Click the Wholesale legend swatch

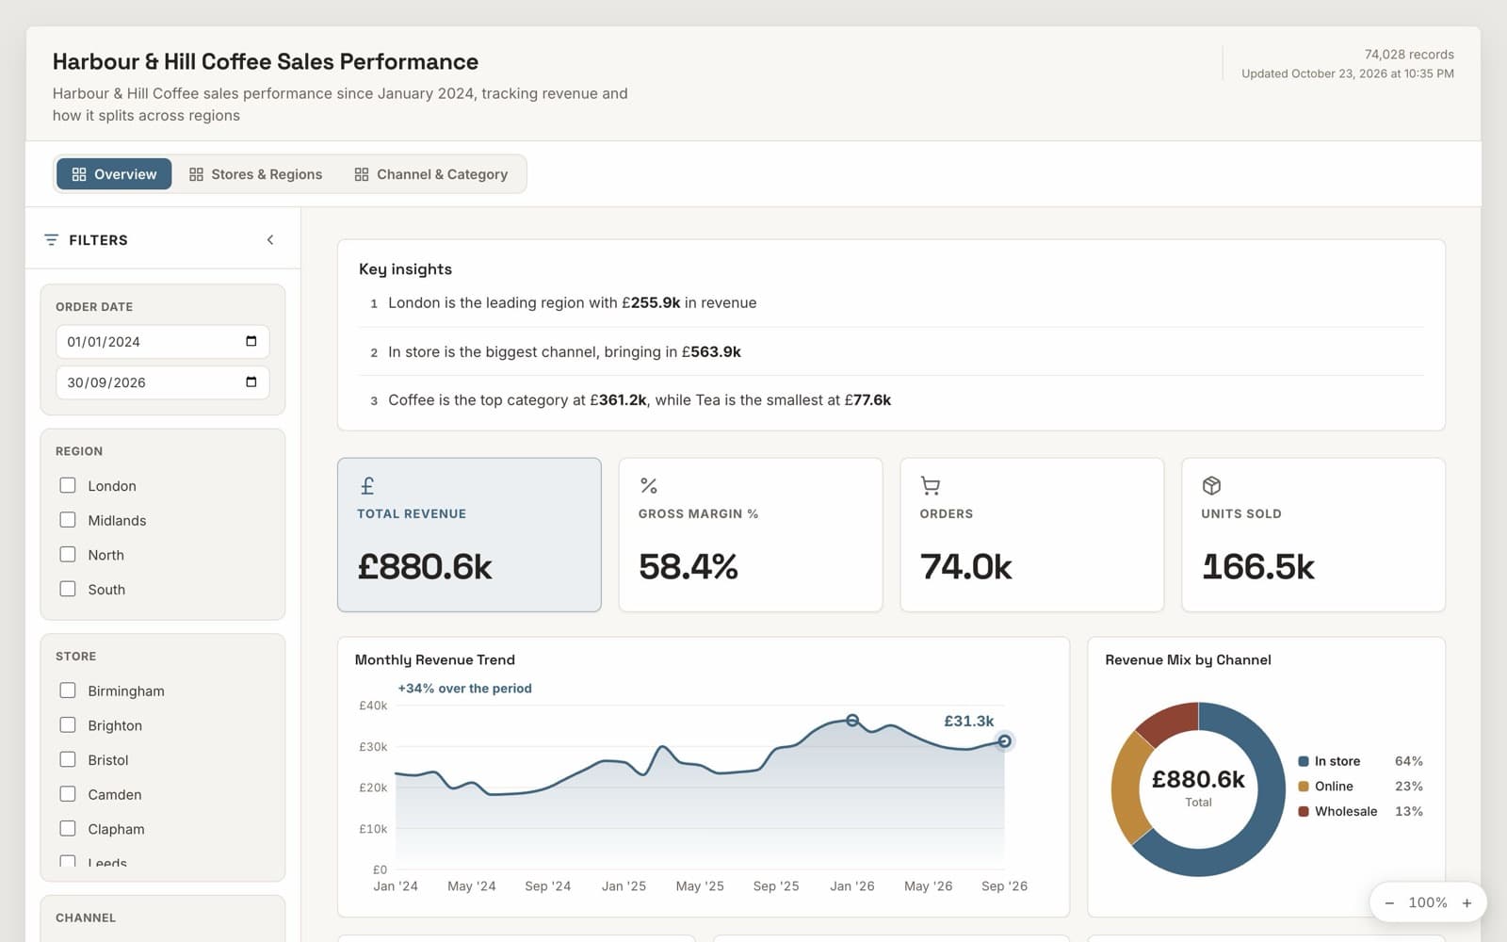pyautogui.click(x=1304, y=811)
